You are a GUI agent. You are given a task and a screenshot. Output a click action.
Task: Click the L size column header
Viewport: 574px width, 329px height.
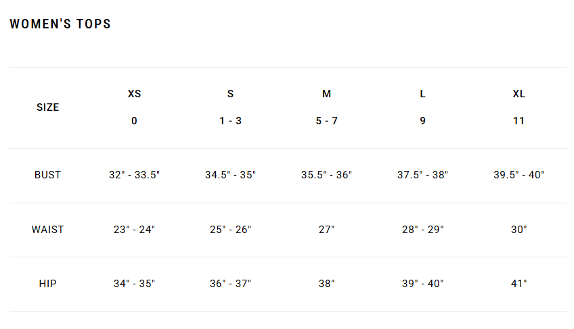(x=422, y=94)
